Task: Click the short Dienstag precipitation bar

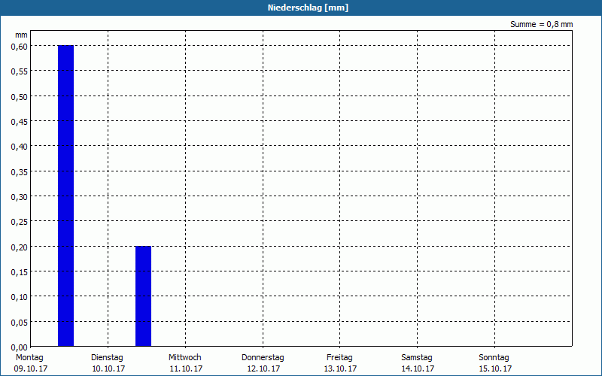Action: click(143, 296)
